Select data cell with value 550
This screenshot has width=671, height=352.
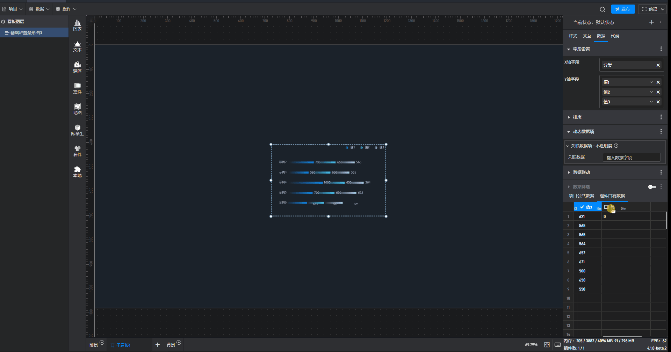[589, 289]
